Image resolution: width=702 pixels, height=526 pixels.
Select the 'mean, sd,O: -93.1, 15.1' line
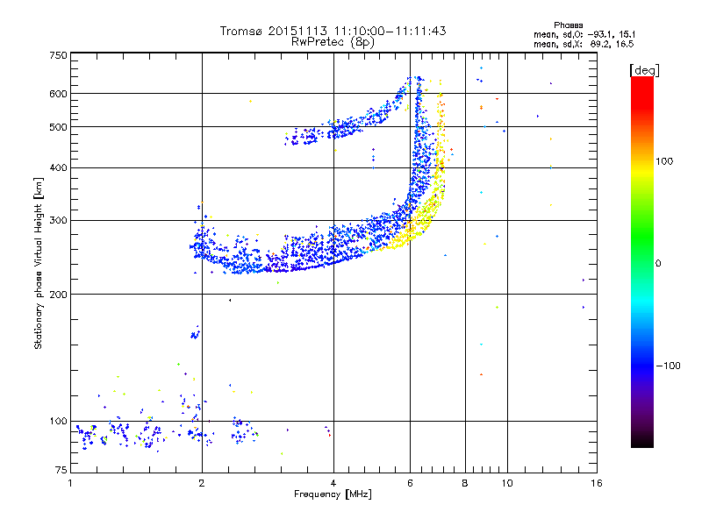click(584, 34)
